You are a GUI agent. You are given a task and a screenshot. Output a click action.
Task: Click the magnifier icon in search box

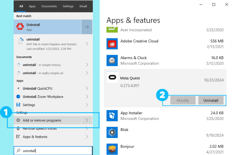18,151
